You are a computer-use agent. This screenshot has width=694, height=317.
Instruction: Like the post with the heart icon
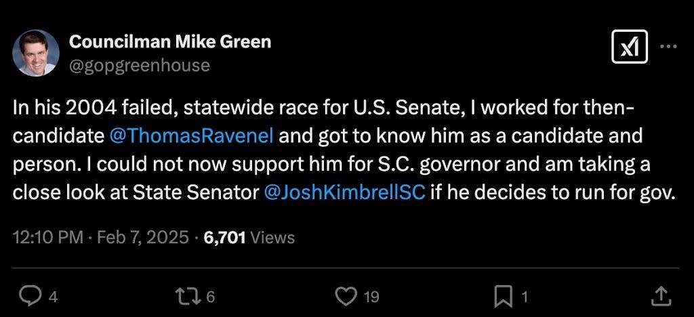coord(346,295)
